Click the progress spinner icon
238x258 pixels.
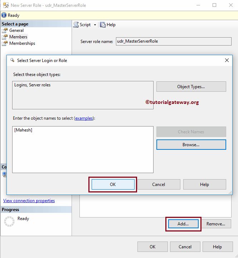(9, 221)
